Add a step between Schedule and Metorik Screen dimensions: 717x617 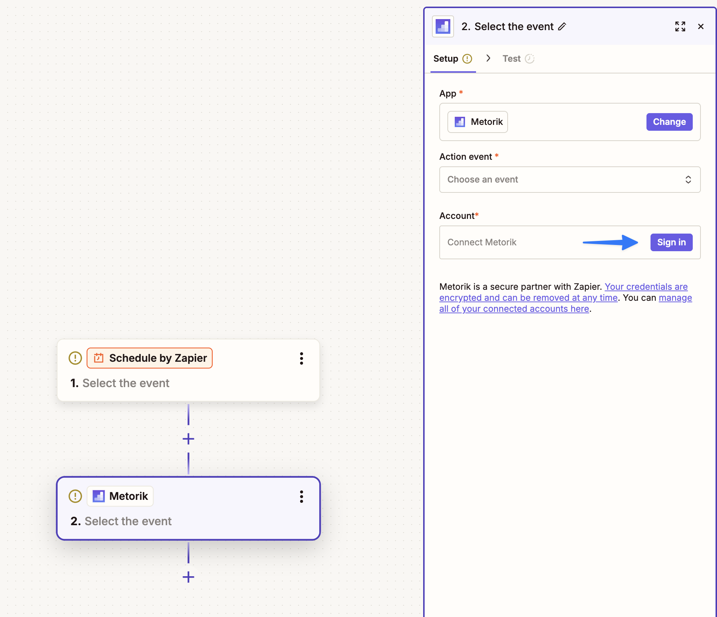click(188, 439)
